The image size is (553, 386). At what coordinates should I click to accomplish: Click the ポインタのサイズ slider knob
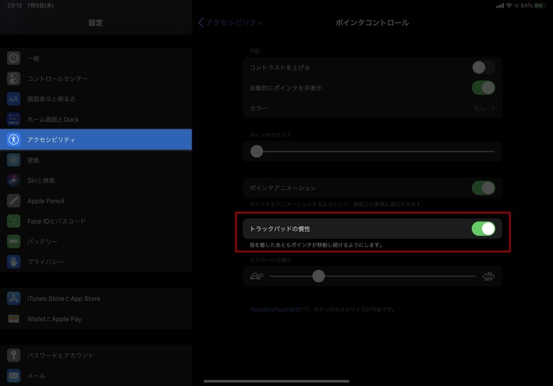coord(257,152)
